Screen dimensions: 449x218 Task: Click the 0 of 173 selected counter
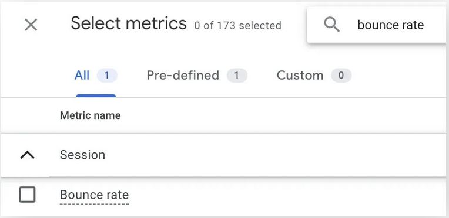coord(237,25)
